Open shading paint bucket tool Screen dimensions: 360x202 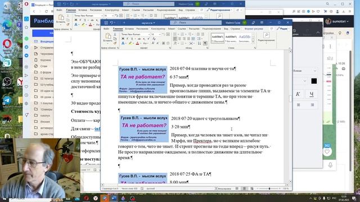pyautogui.click(x=175, y=43)
